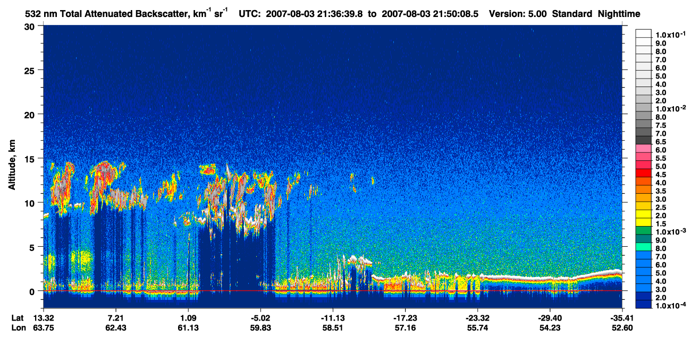Click the colorbar label '6.5'
691x354 pixels.
661,142
